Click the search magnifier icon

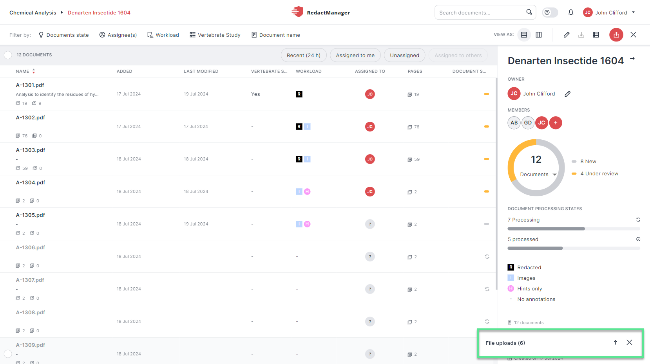pos(529,12)
